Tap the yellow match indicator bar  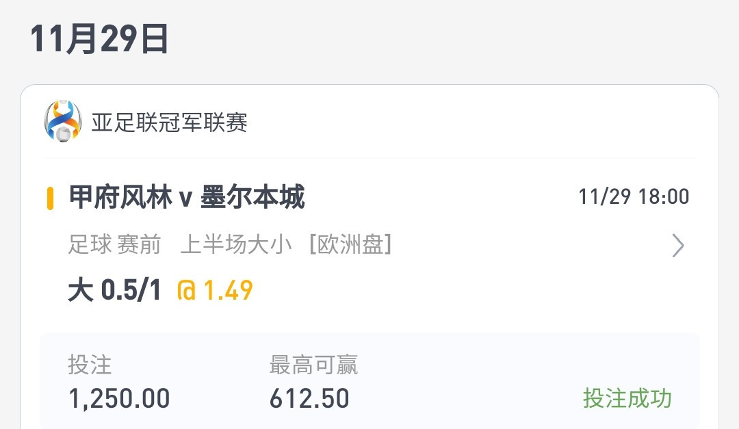49,198
